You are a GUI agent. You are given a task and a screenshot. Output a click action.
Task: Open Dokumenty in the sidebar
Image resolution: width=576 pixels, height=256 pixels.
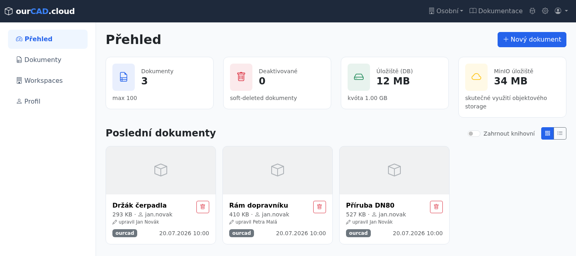coord(48,60)
